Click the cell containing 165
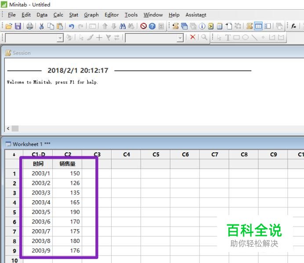304x263 pixels. [67, 202]
